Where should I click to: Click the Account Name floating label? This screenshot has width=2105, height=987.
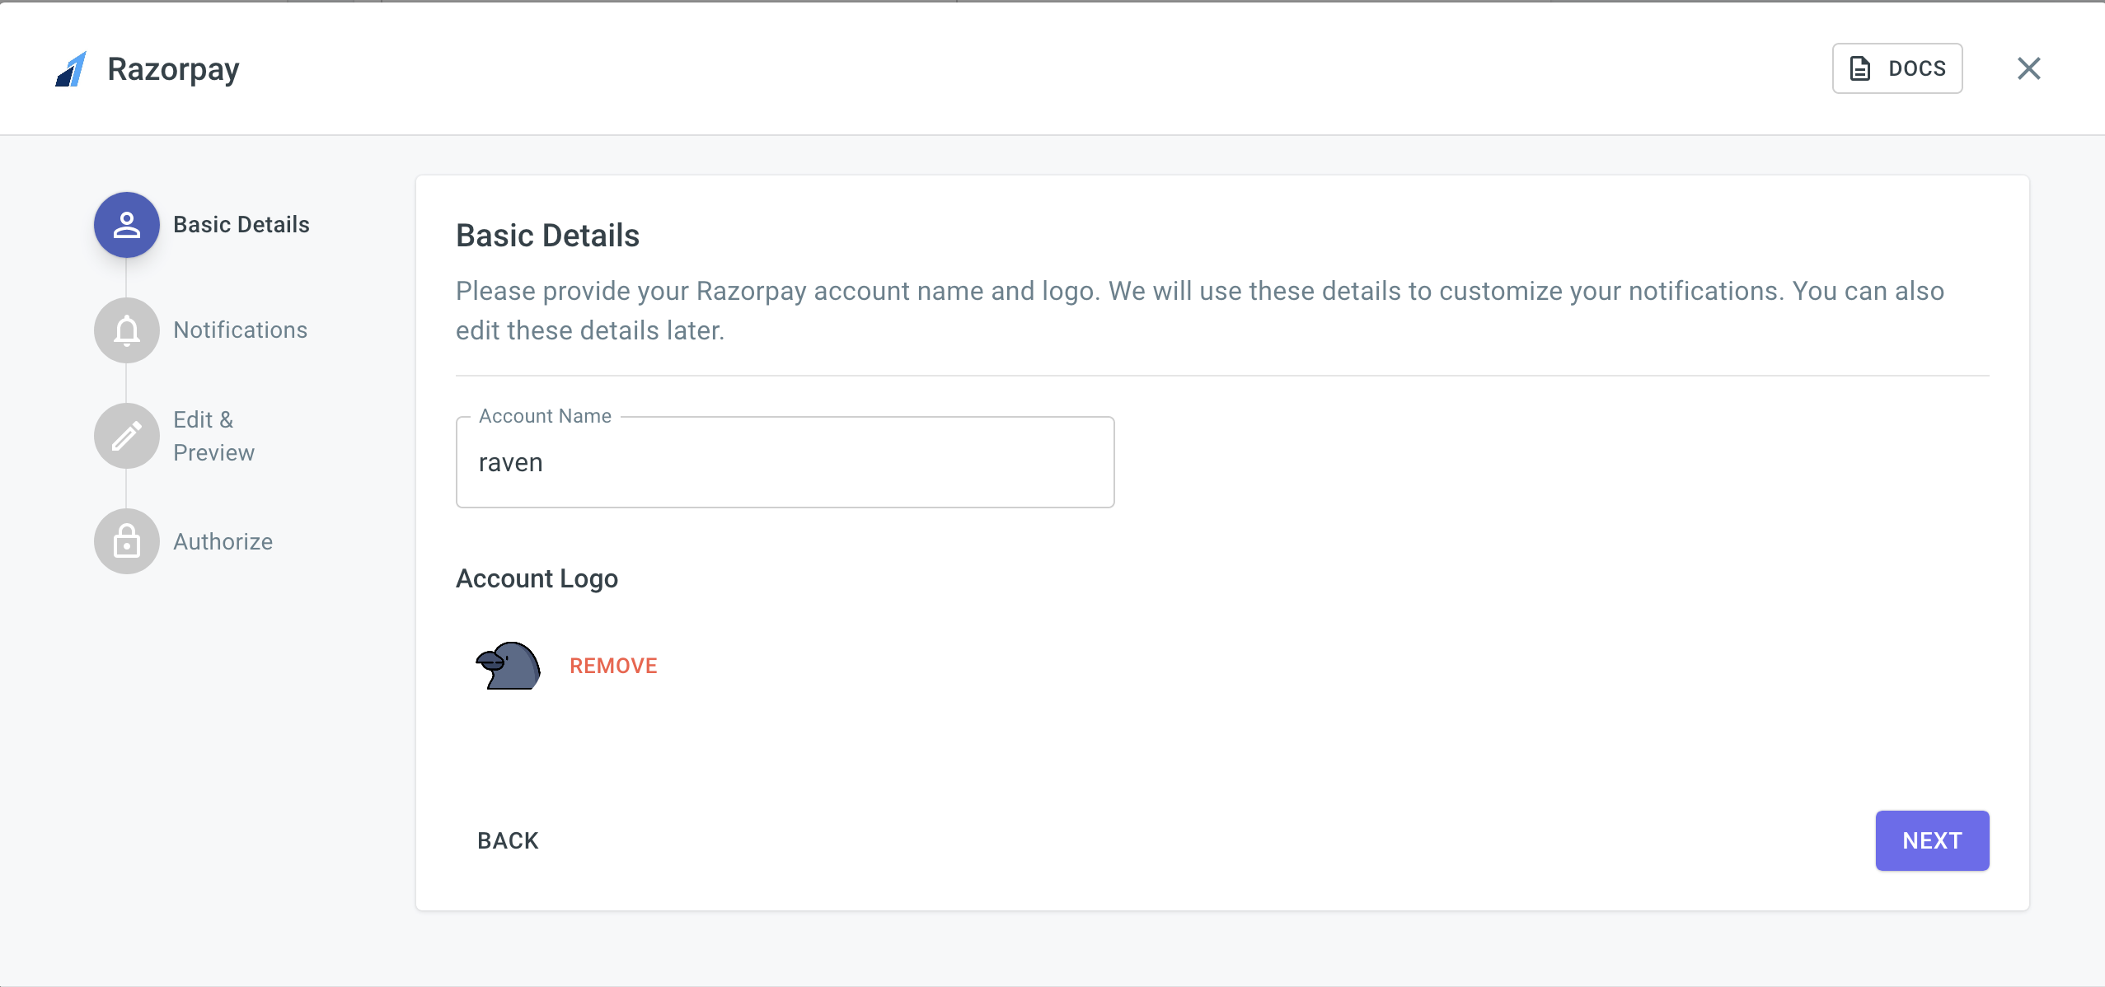tap(544, 416)
